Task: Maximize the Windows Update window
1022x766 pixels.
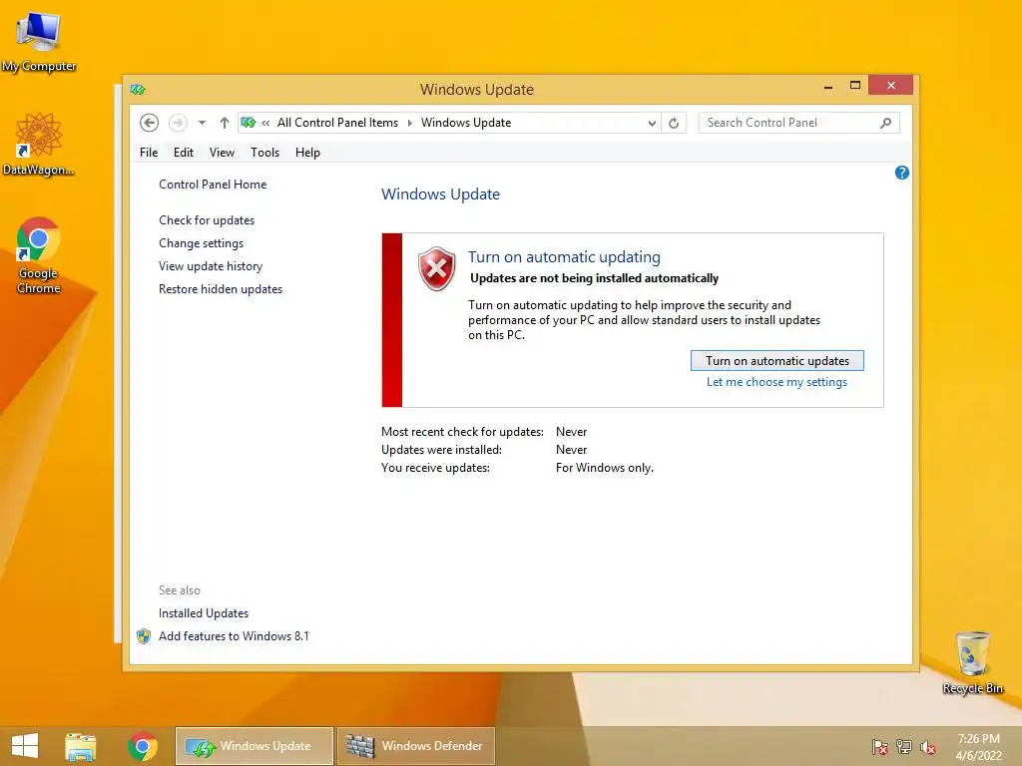Action: (x=855, y=86)
